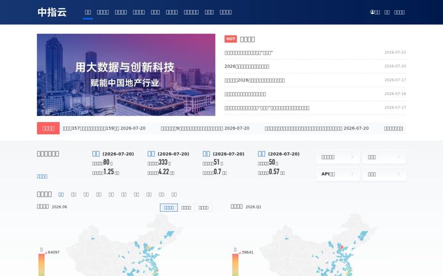Click the small triangle marker beside legend value 64097
This screenshot has width=443, height=276.
click(46, 253)
